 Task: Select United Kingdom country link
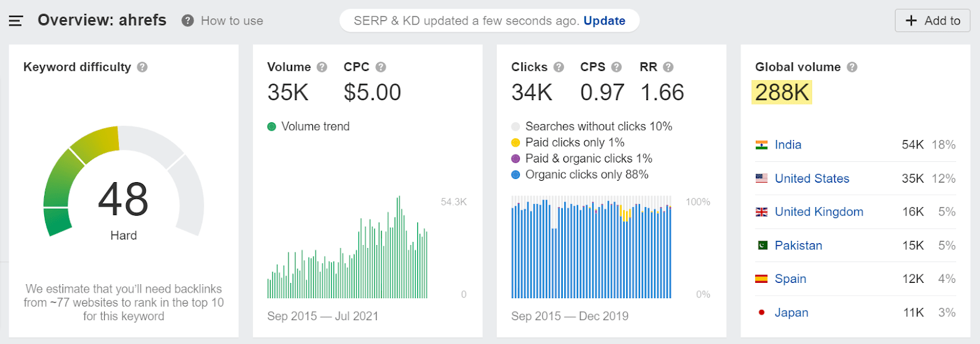(x=818, y=212)
